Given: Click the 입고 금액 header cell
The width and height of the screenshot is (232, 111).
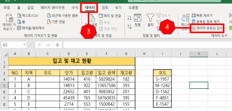Looking at the screenshot, I should click(106, 73).
